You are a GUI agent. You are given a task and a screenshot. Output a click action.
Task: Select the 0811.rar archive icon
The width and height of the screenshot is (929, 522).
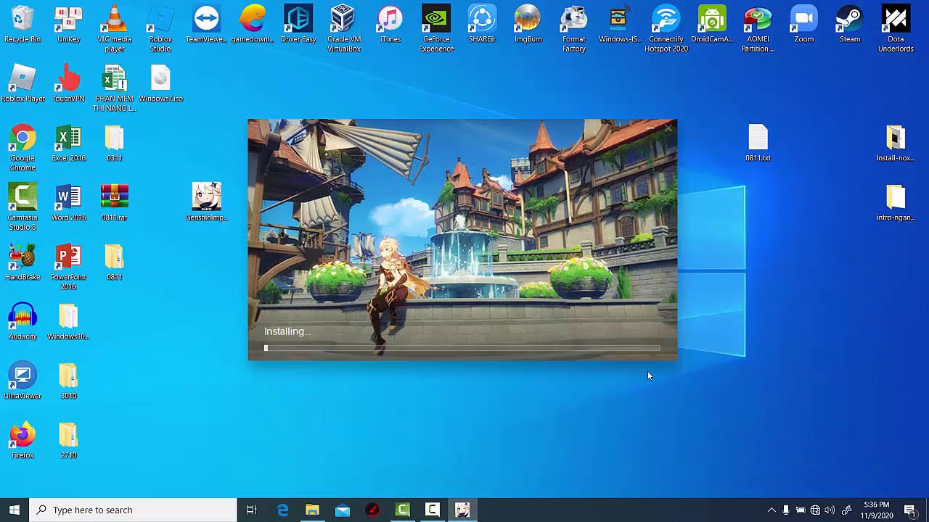[114, 202]
